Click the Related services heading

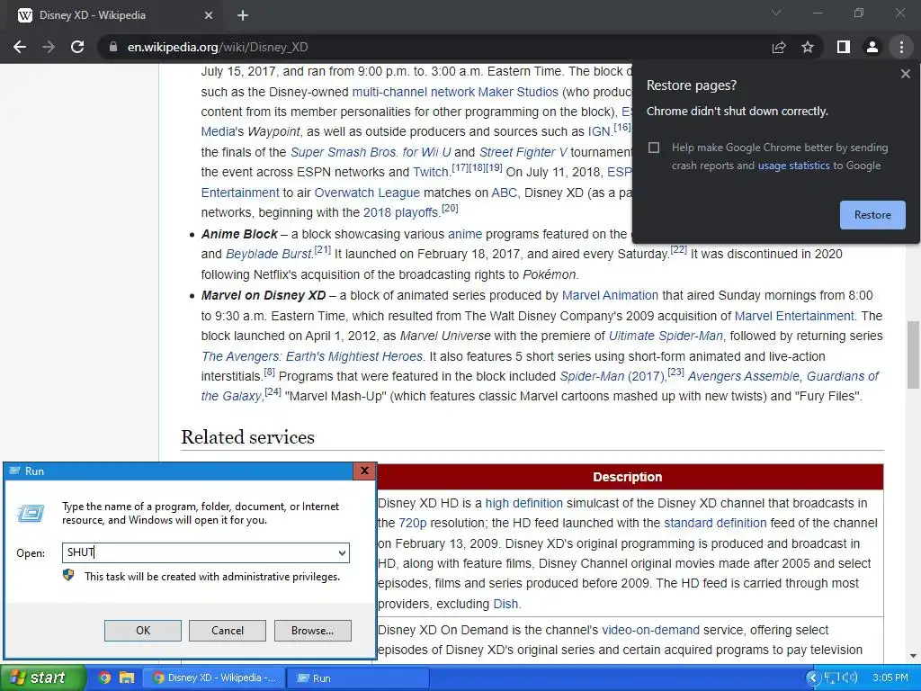[248, 437]
